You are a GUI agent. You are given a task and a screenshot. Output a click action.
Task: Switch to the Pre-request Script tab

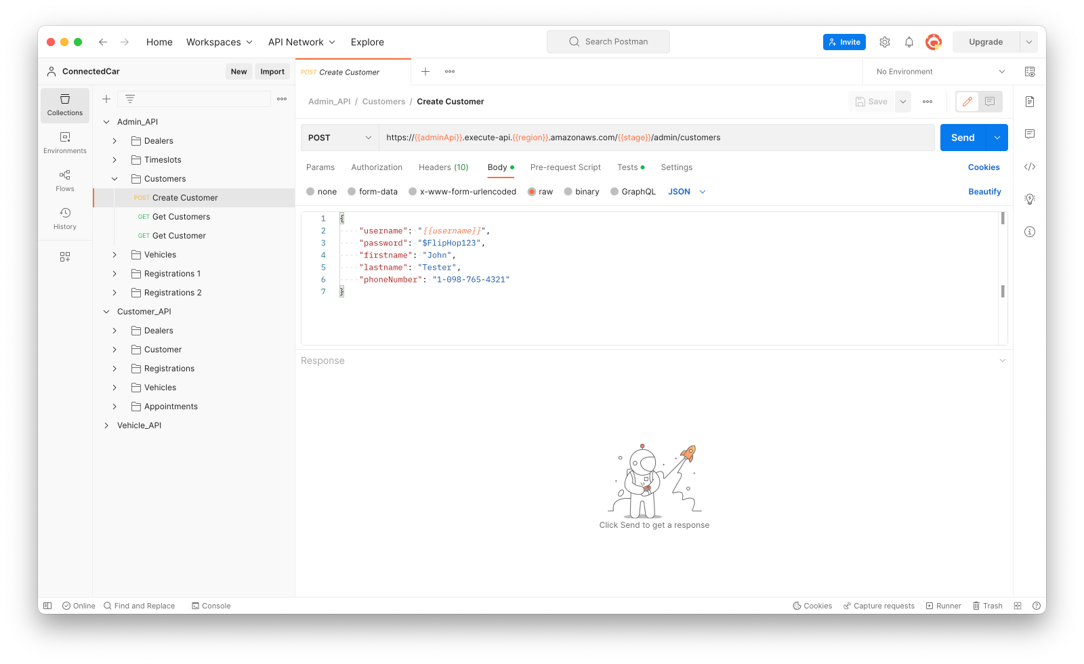566,167
